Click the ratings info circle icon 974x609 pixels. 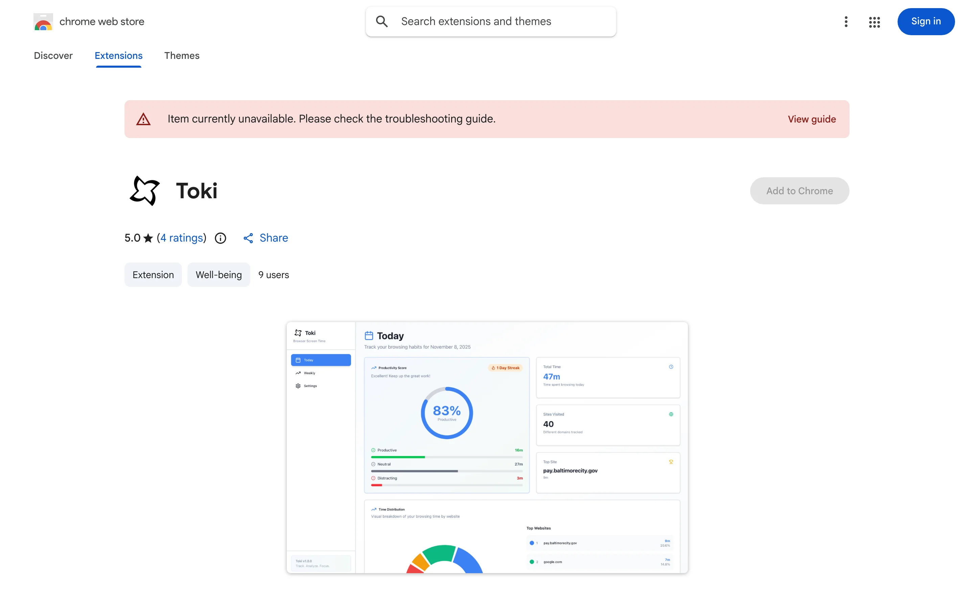pyautogui.click(x=220, y=238)
